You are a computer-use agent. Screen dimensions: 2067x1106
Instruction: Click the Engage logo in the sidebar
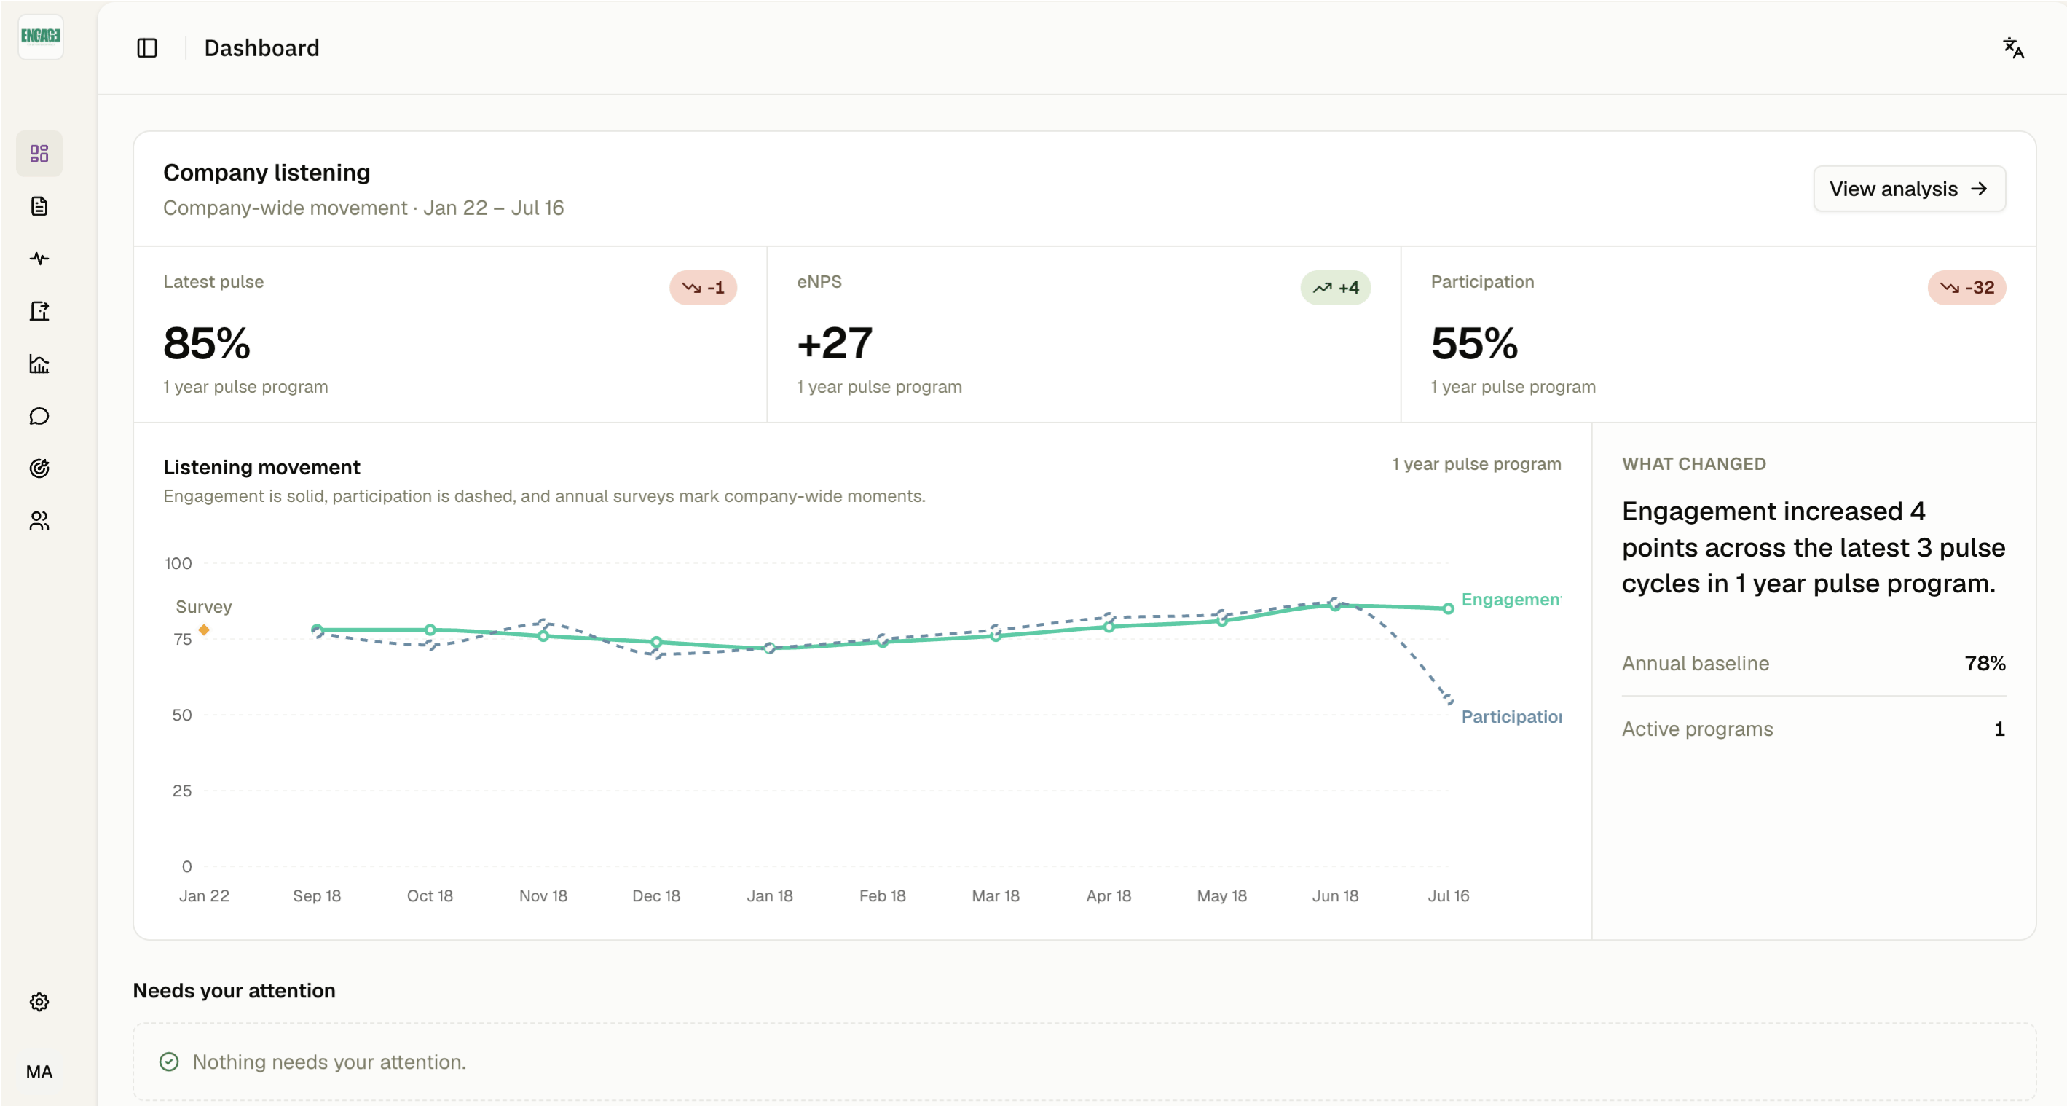[40, 36]
